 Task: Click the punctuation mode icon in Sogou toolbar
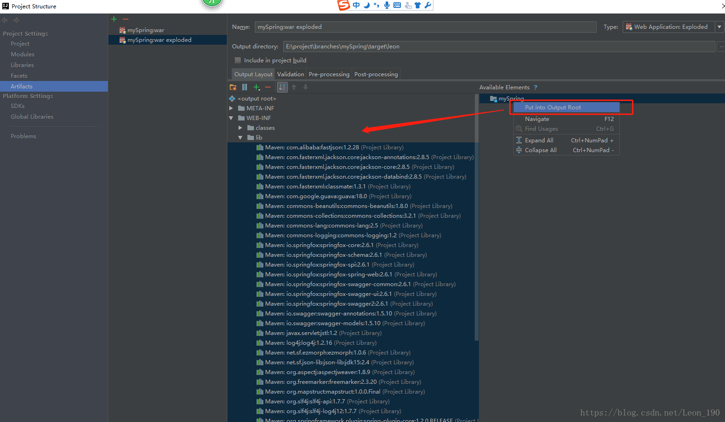tap(376, 5)
